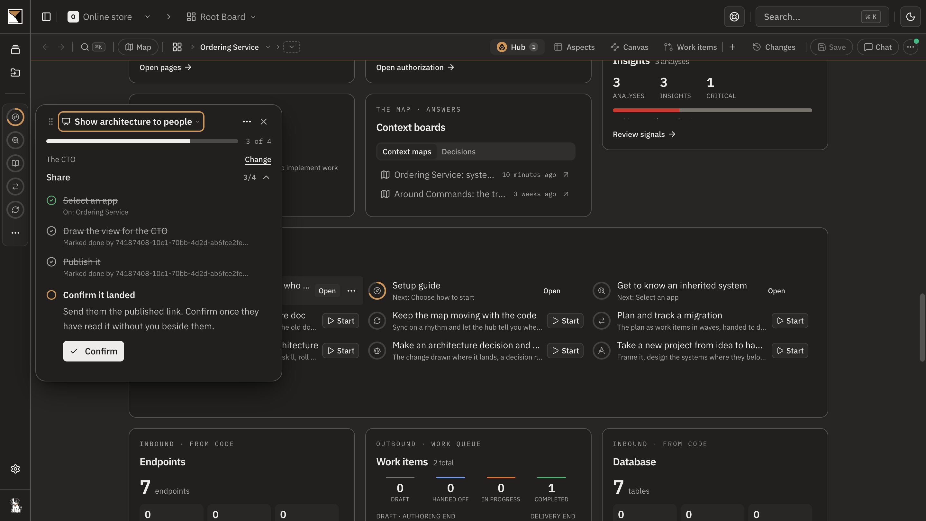This screenshot has width=926, height=521.
Task: Open the guide panel ellipsis menu
Action: pyautogui.click(x=247, y=122)
